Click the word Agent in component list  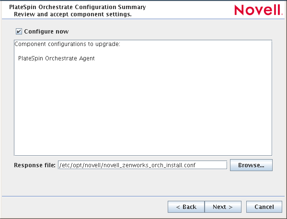coord(87,58)
